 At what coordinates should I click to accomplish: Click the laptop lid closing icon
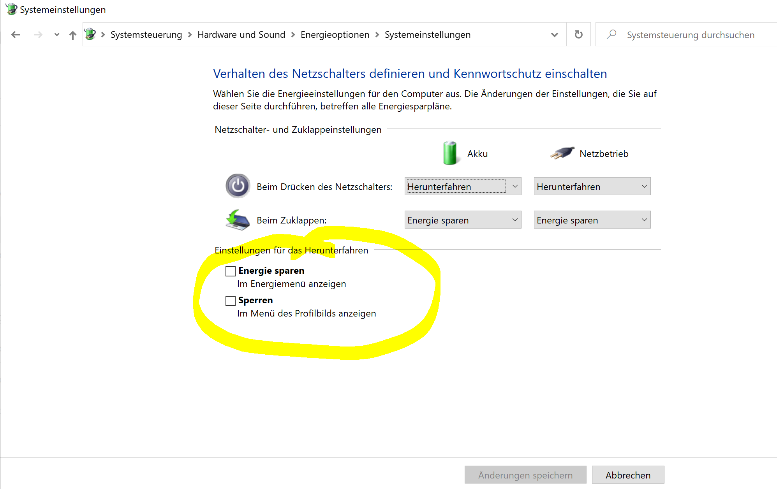pos(238,220)
